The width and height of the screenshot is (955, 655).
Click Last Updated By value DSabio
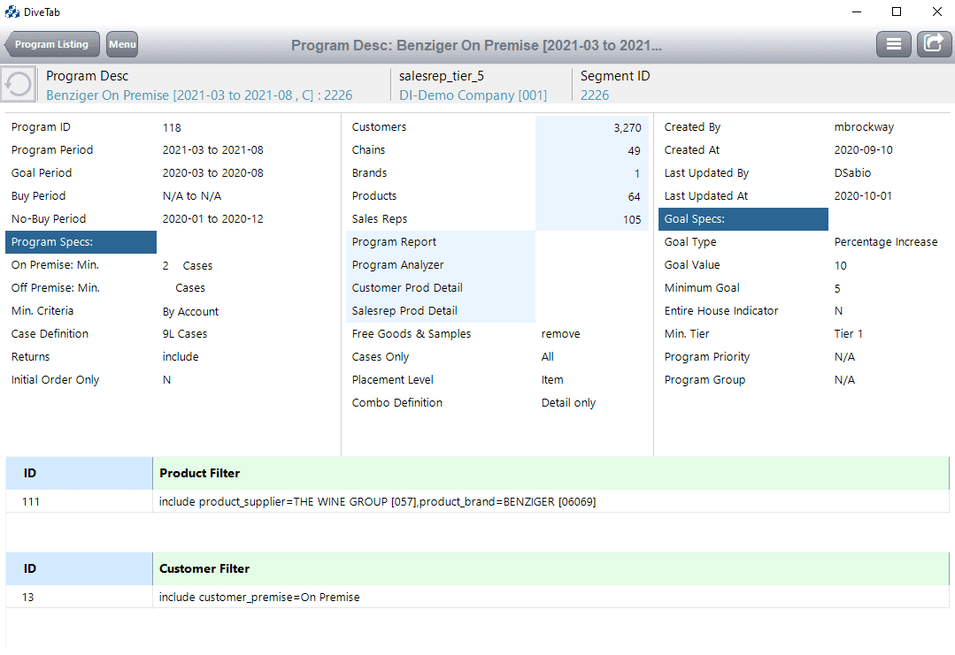852,173
